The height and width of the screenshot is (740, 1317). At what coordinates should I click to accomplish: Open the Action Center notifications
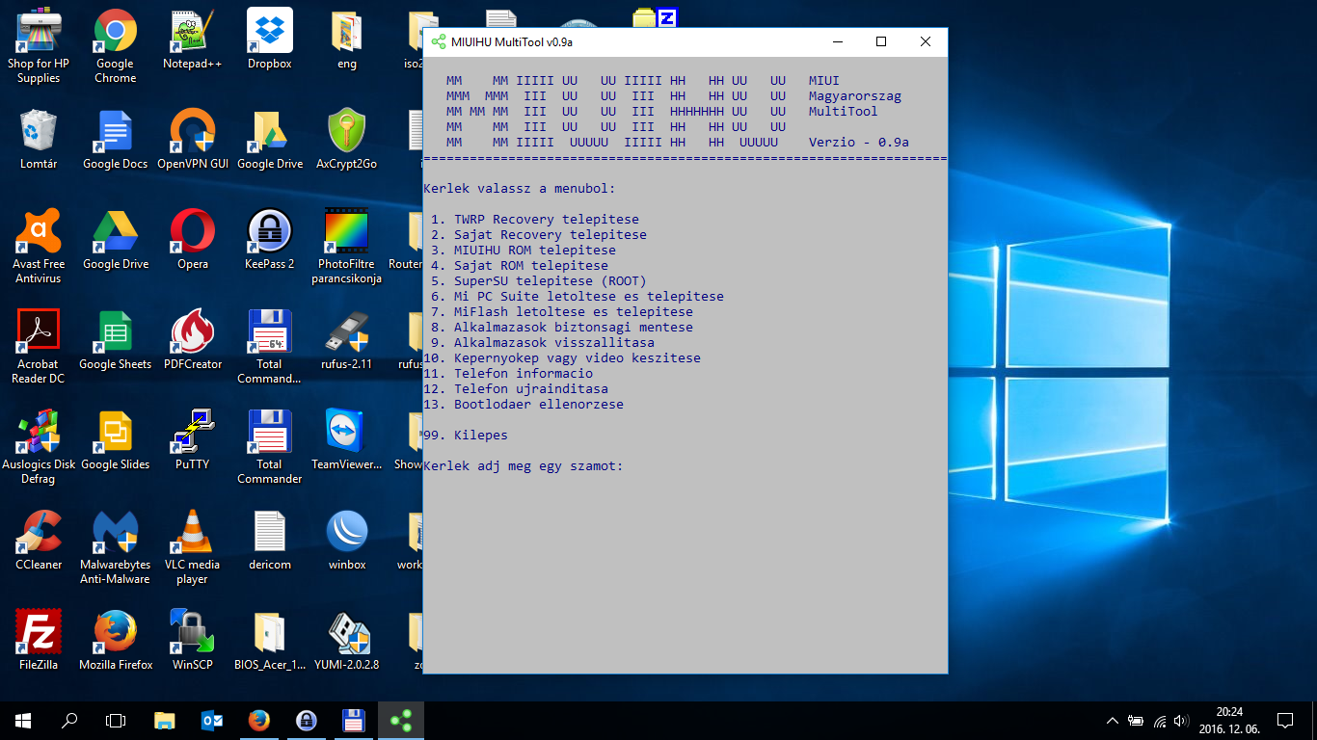1284,720
